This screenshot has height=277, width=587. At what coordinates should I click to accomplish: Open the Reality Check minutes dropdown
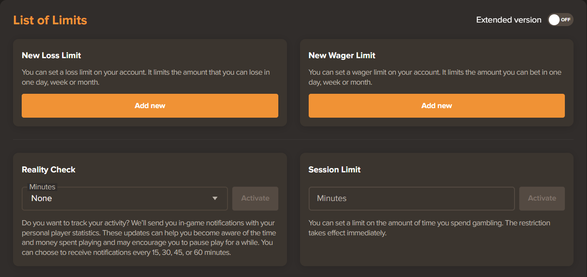coord(124,198)
